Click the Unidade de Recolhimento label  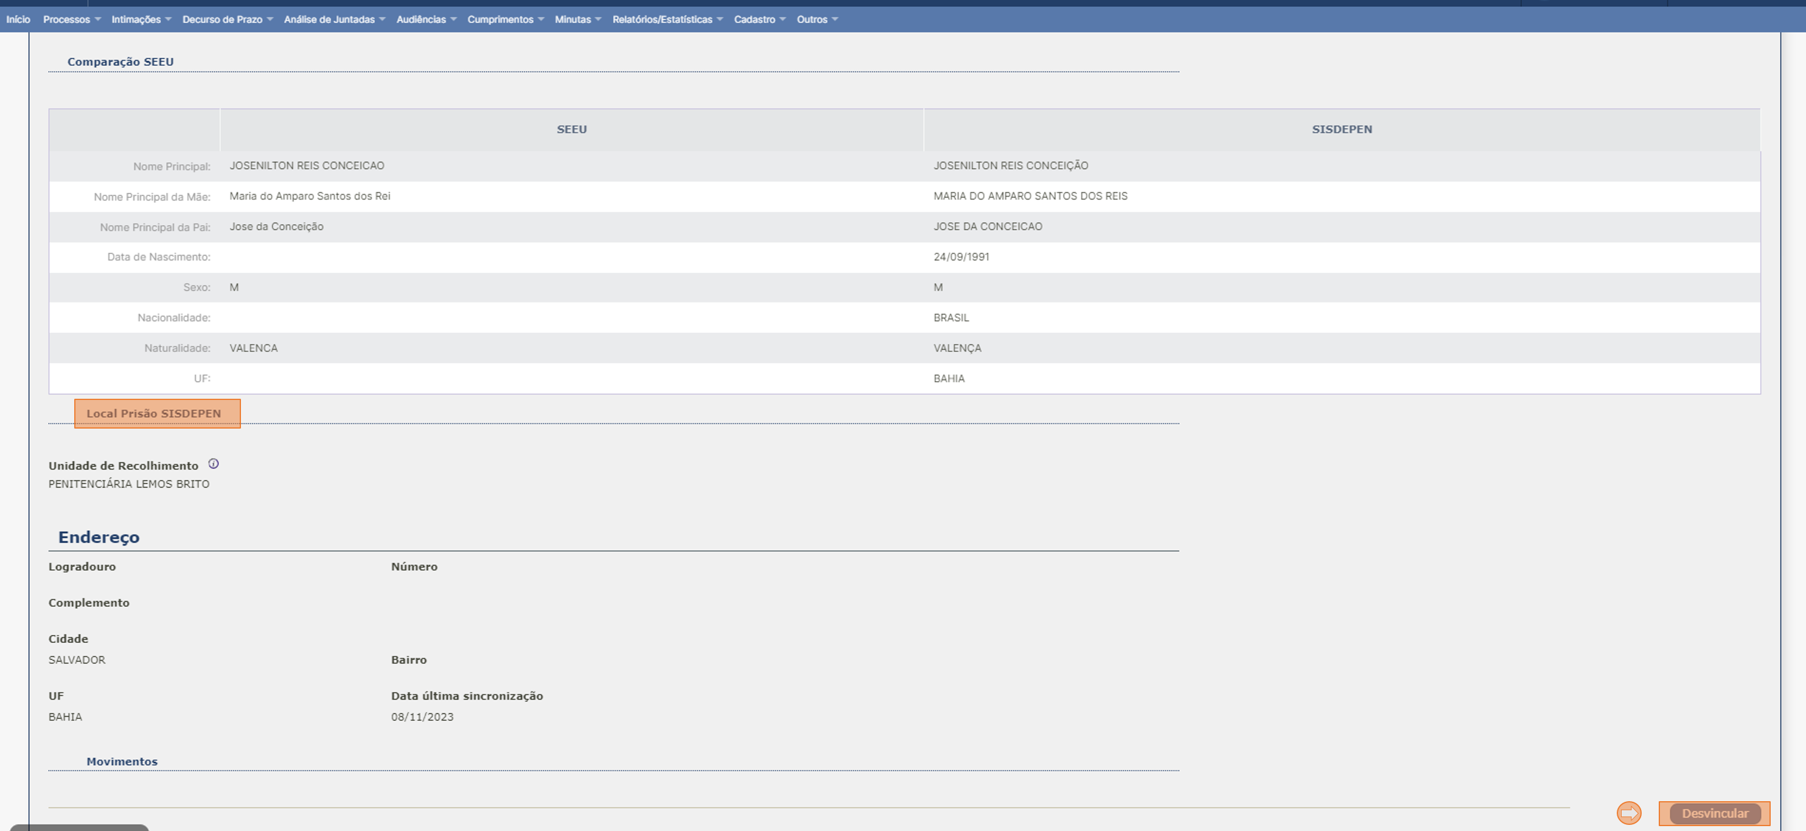[124, 466]
